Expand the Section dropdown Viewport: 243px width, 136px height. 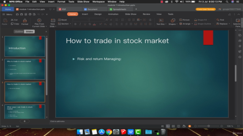tap(70, 24)
